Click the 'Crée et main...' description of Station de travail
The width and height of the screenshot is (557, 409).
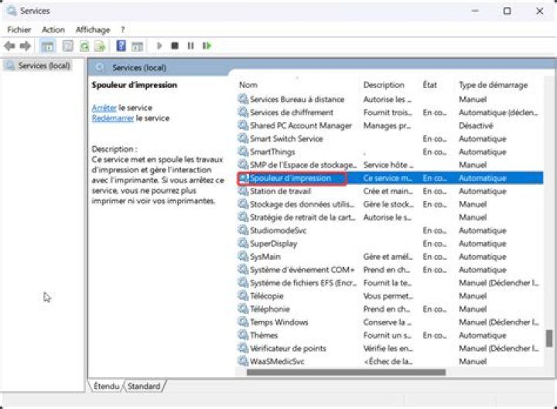coord(388,191)
